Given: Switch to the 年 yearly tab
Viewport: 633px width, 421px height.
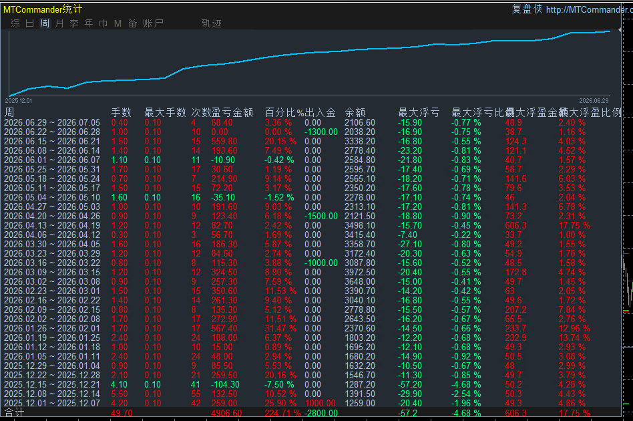Looking at the screenshot, I should point(89,23).
